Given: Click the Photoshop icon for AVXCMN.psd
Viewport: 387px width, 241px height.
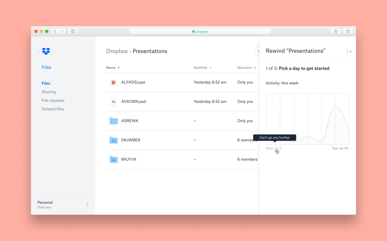Looking at the screenshot, I should (113, 102).
